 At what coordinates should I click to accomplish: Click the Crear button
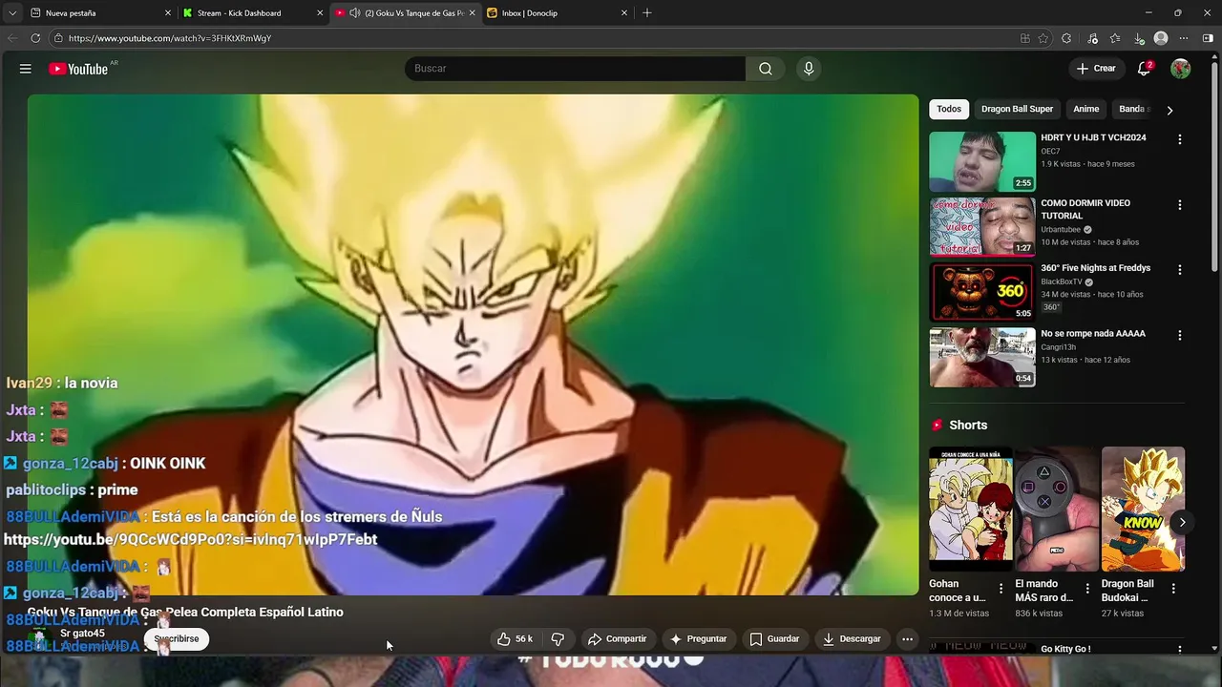[x=1095, y=69]
